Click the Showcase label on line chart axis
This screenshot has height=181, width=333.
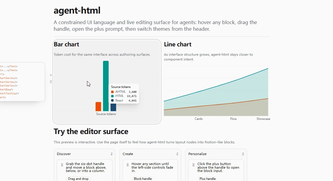tap(263, 119)
